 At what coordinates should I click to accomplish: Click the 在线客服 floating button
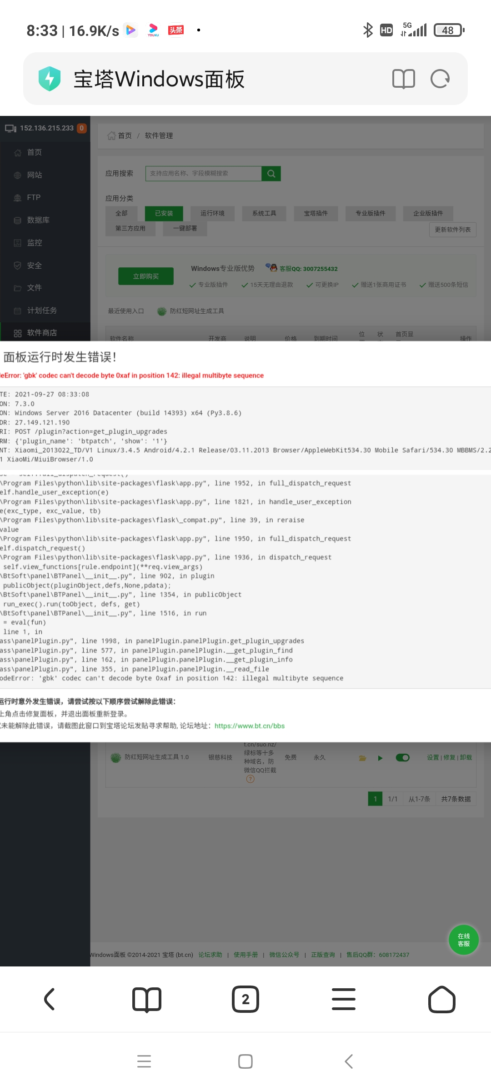pos(464,940)
